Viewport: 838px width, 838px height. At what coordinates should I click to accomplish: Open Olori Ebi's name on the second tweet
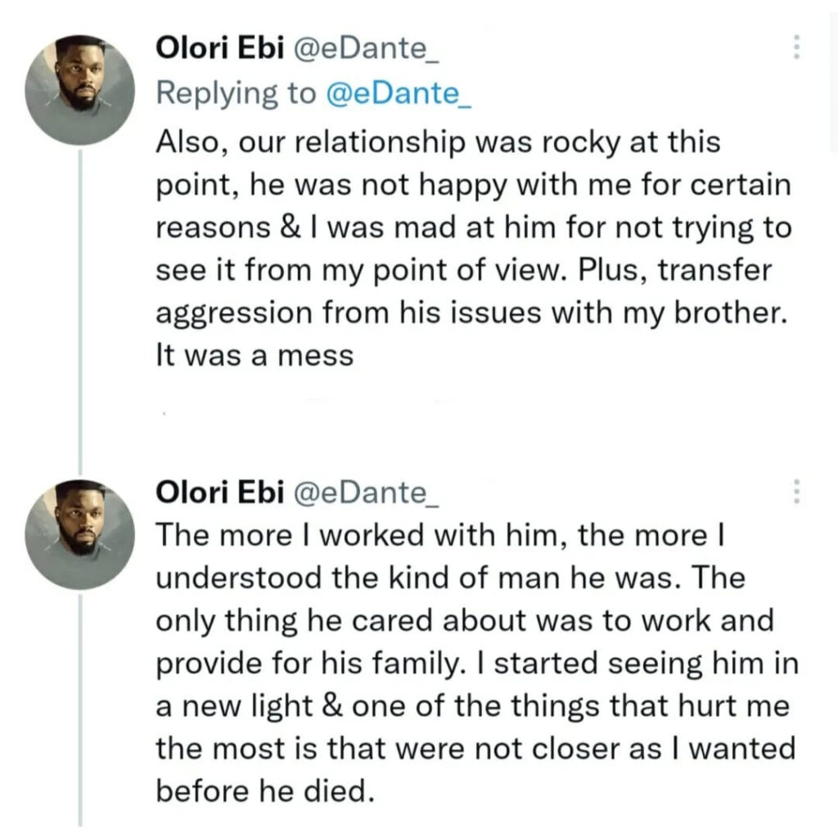(219, 492)
